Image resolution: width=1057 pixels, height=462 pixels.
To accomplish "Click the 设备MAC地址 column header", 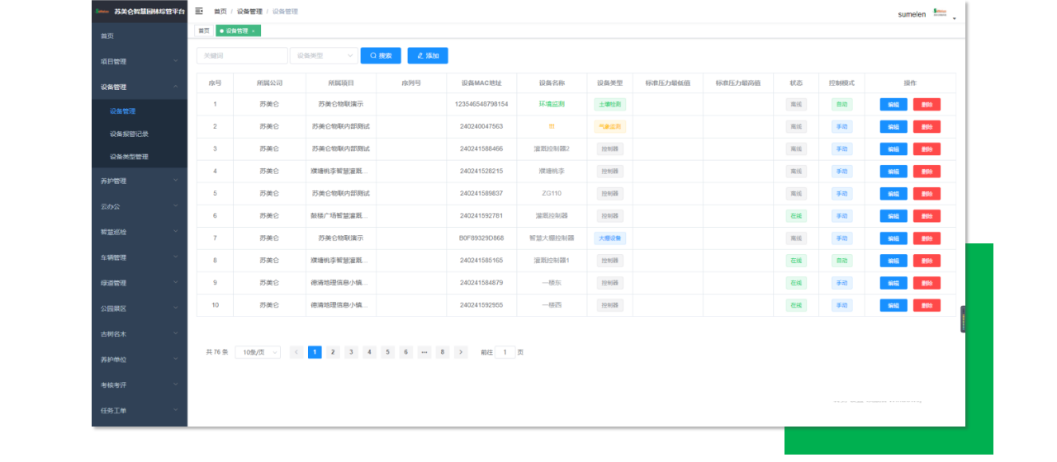I will pyautogui.click(x=481, y=83).
